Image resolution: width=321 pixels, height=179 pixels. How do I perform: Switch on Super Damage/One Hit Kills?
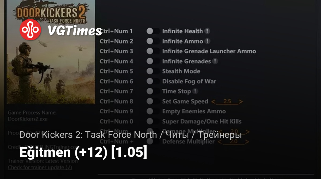153,122
